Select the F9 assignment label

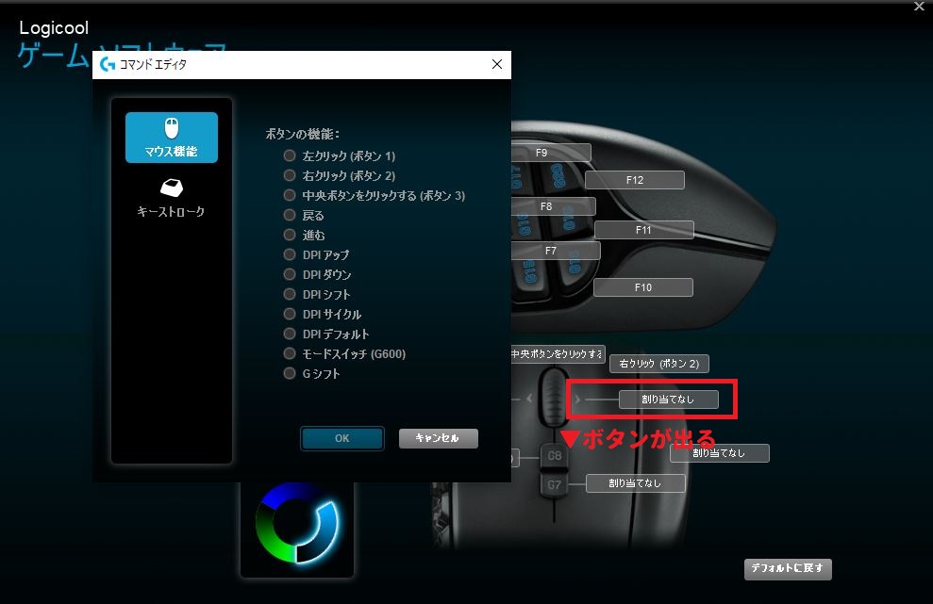(552, 152)
